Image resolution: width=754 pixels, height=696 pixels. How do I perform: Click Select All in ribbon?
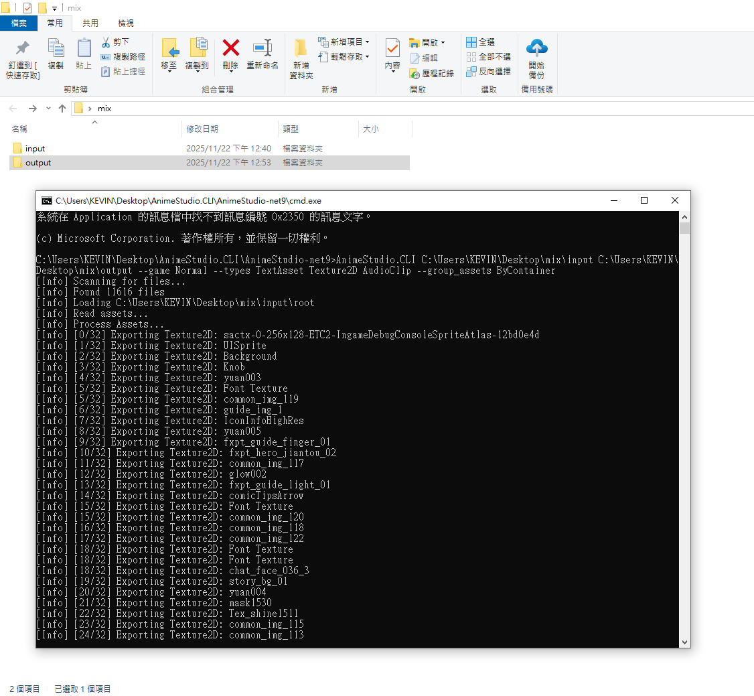481,42
